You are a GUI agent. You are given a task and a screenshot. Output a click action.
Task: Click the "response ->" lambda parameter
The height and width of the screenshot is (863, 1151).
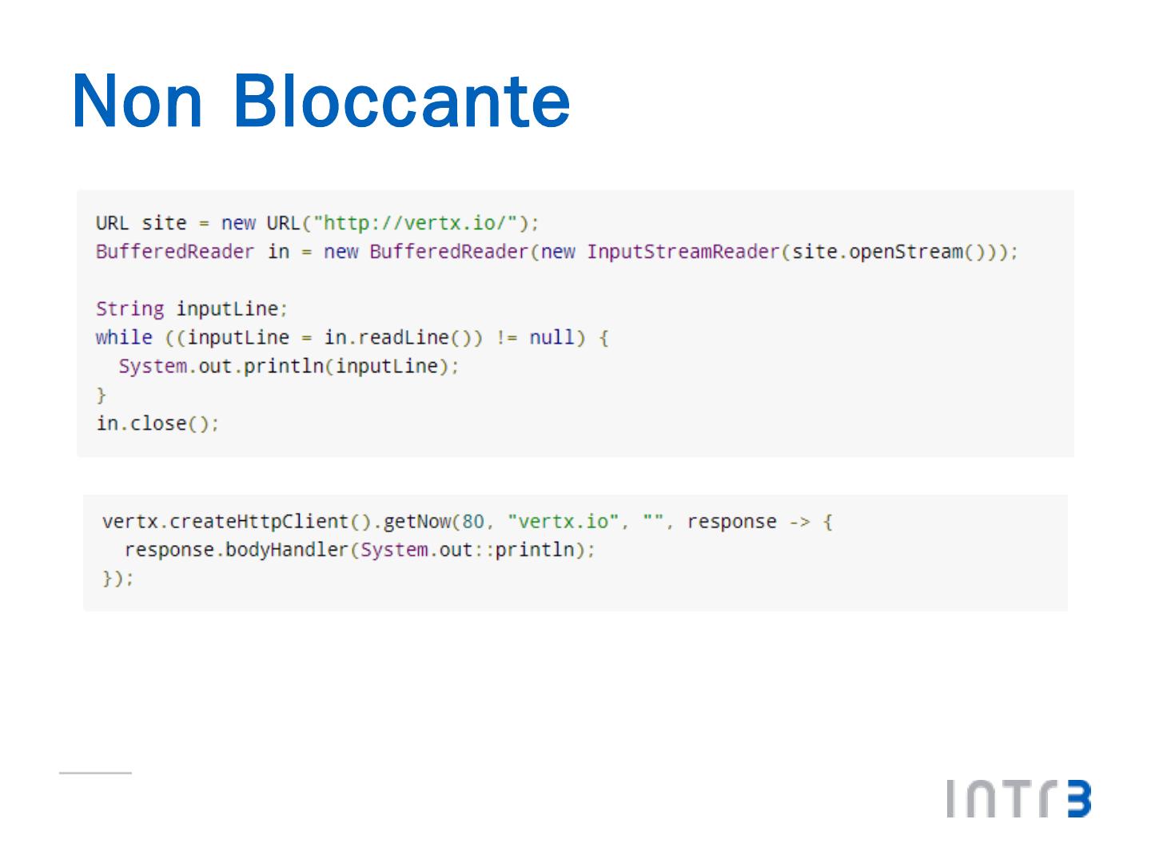point(748,522)
